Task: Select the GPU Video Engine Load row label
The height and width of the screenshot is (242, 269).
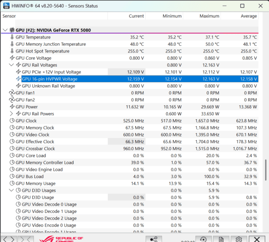Action: (x=39, y=169)
